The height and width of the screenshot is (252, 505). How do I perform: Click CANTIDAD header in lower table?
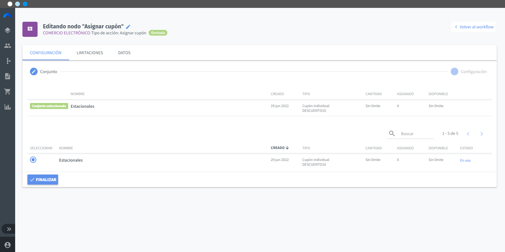point(374,148)
